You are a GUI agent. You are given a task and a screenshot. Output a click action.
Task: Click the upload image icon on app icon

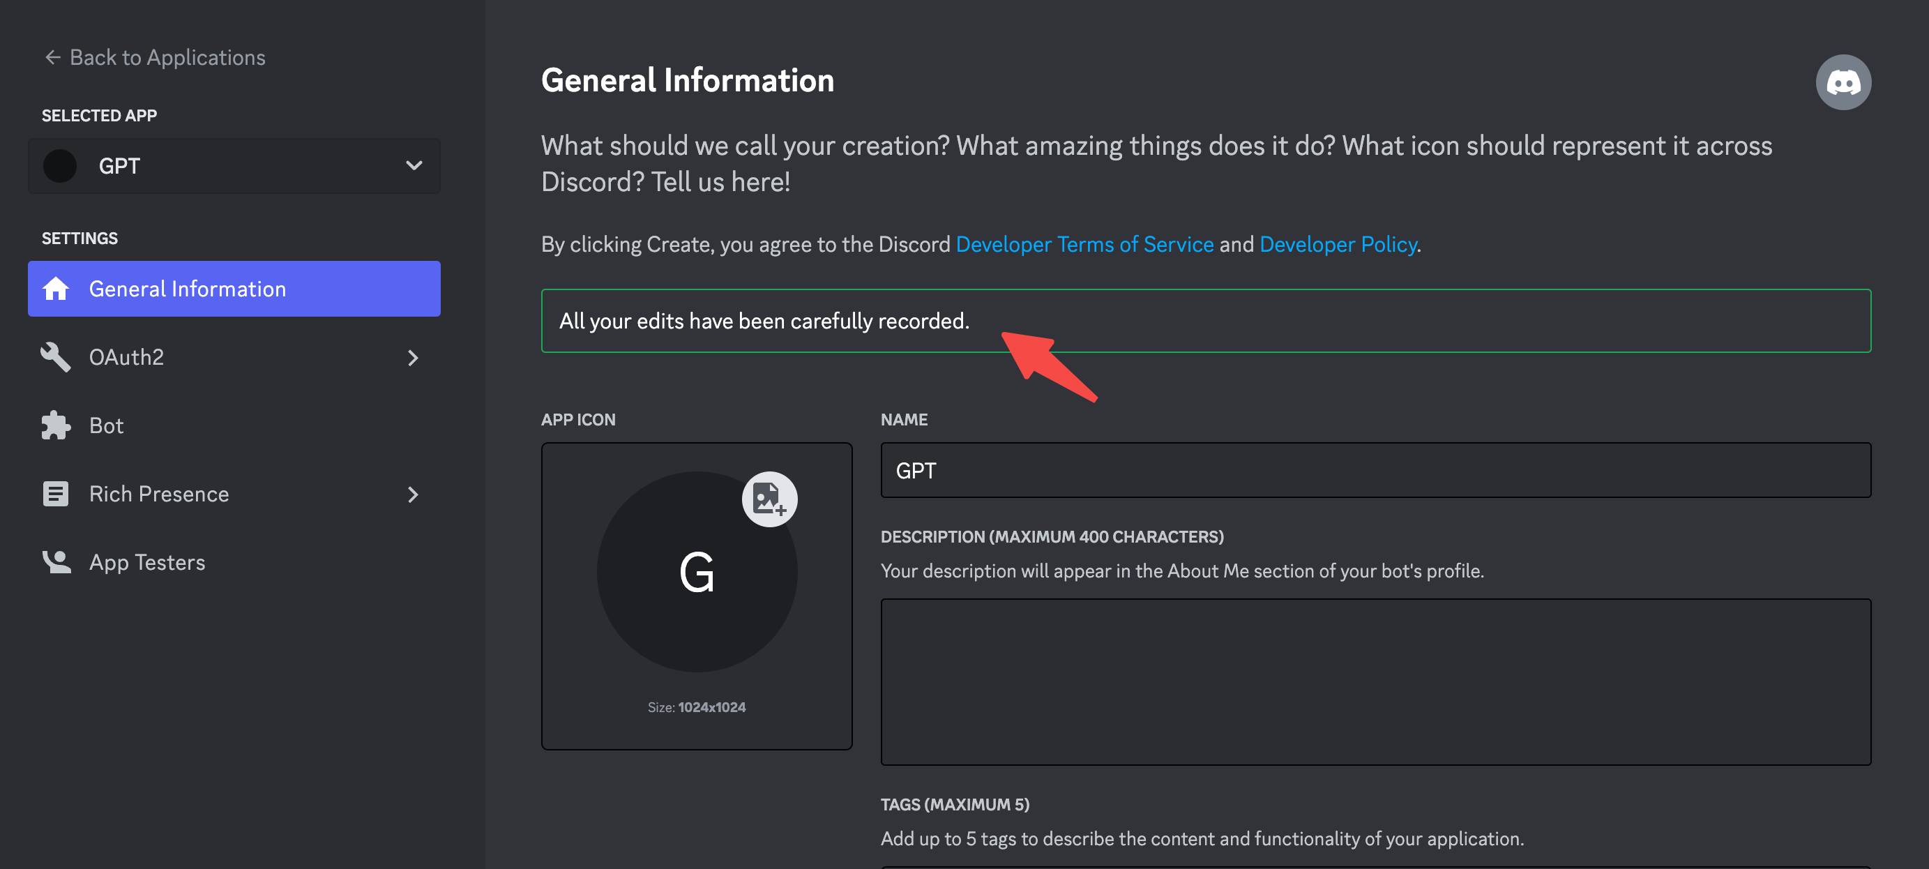(x=769, y=499)
